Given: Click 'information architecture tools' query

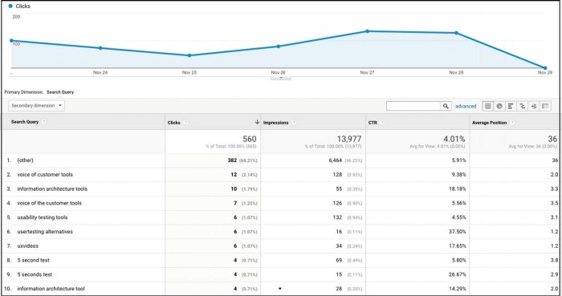Looking at the screenshot, I should point(52,189).
